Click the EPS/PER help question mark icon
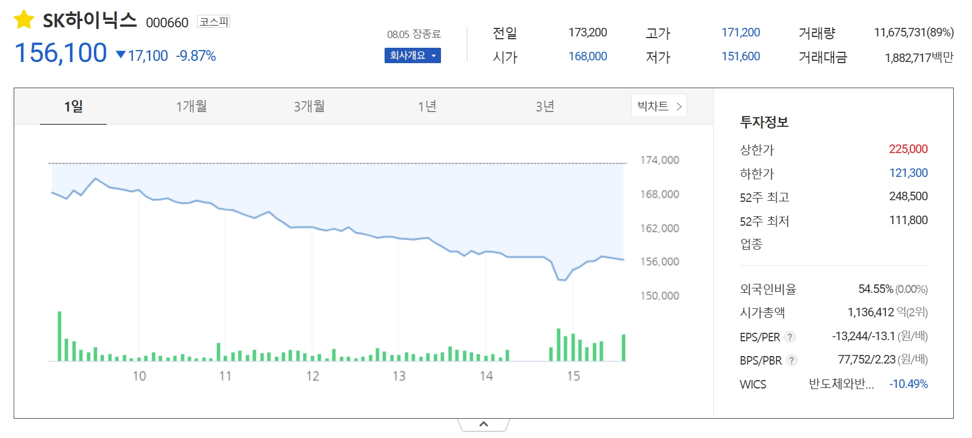The width and height of the screenshot is (972, 438). [x=790, y=337]
